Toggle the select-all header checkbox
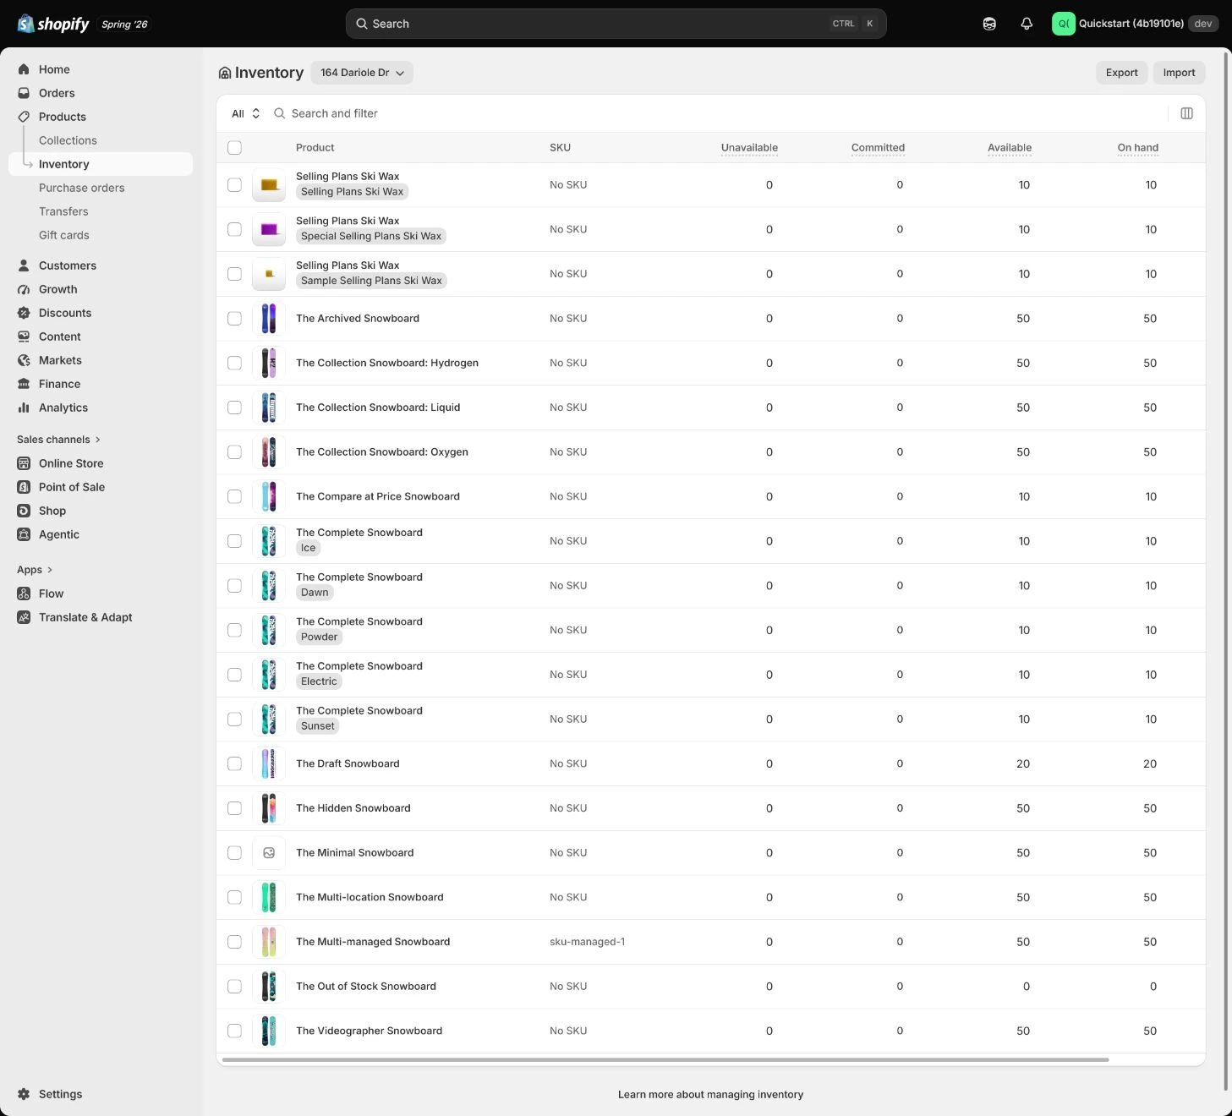 pos(234,147)
